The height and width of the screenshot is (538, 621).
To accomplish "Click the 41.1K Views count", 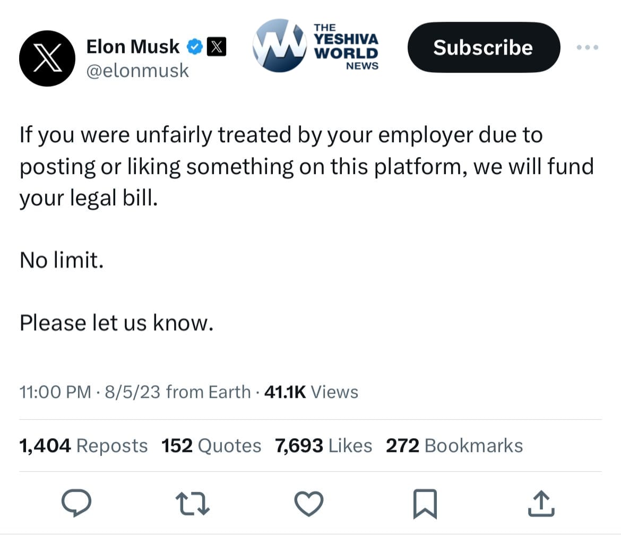I will click(x=311, y=392).
